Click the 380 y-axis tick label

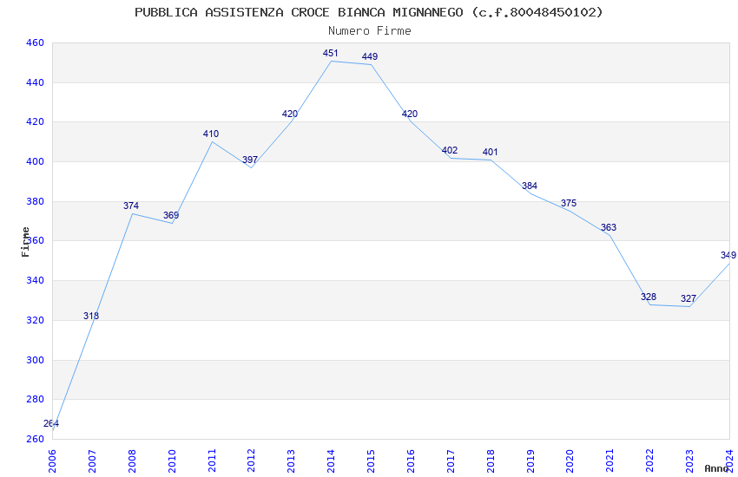pos(35,201)
